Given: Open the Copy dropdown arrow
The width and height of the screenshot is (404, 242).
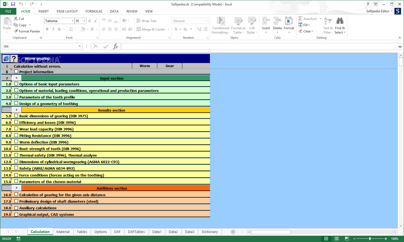Looking at the screenshot, I should coord(30,25).
